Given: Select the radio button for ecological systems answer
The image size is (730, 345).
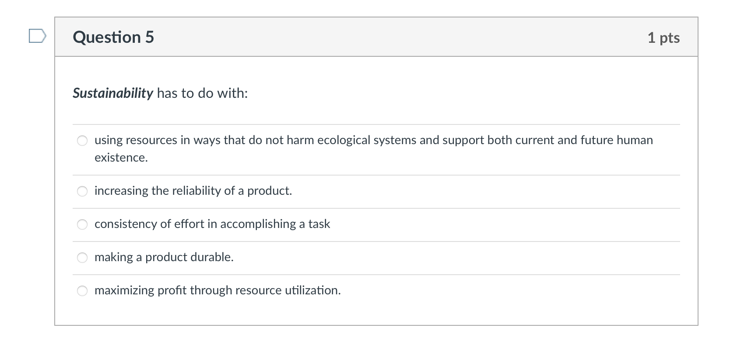Looking at the screenshot, I should coord(82,140).
